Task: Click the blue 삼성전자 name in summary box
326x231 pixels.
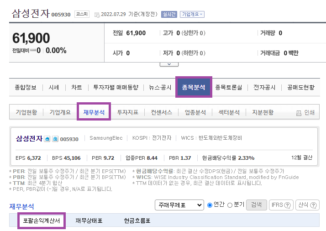Action: (29, 138)
